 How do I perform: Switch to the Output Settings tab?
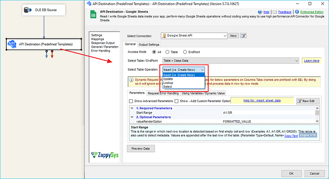(149, 44)
